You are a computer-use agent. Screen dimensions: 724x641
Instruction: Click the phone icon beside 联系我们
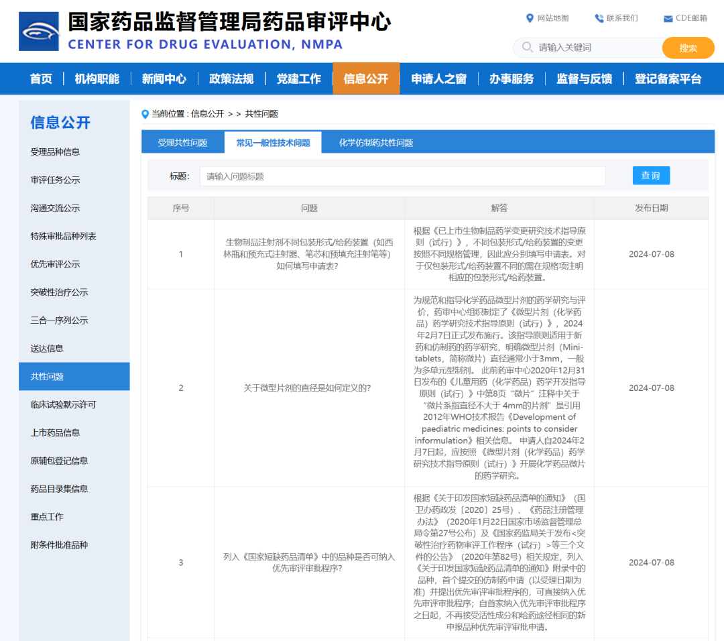pyautogui.click(x=599, y=18)
